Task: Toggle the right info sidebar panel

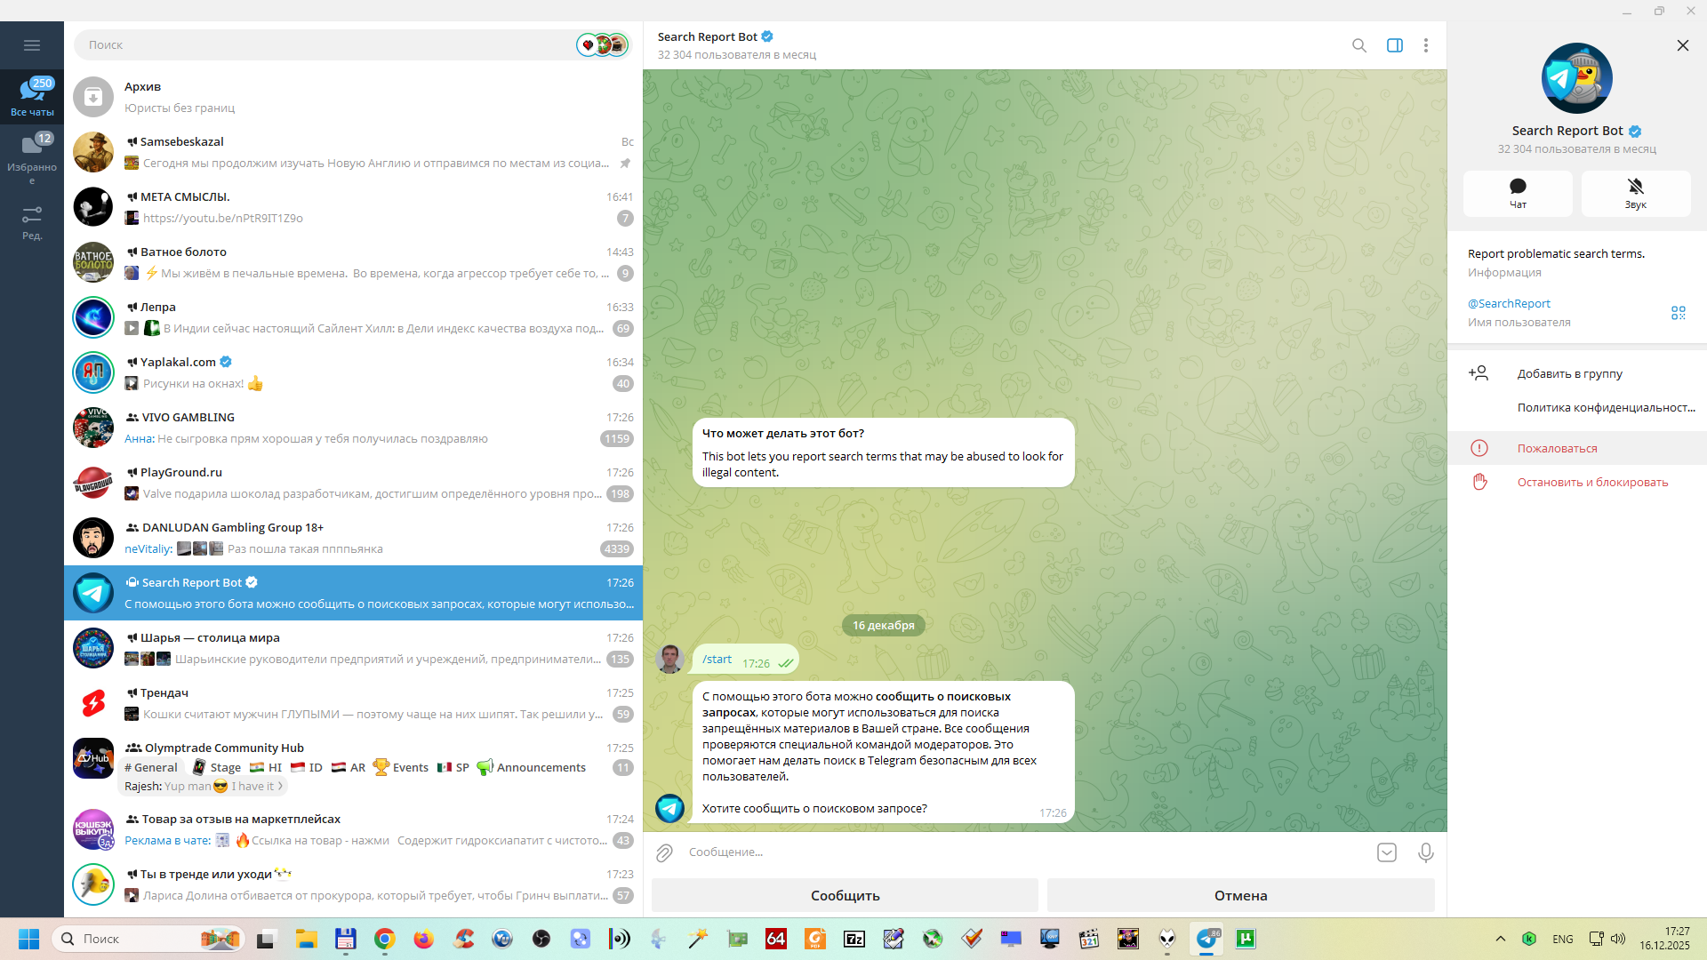Action: 1394,45
